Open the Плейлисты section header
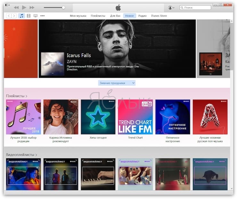The height and width of the screenshot is (199, 237). point(17,96)
